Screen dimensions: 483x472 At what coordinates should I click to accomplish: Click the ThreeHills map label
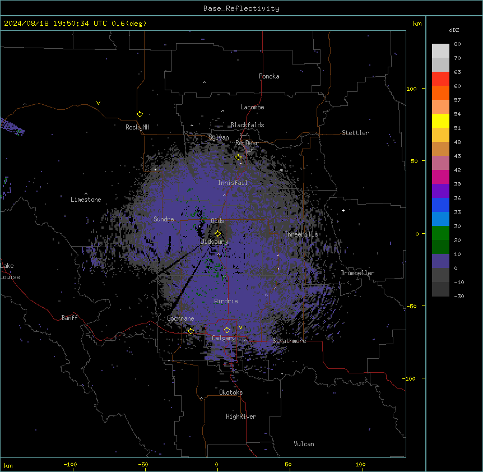click(301, 234)
